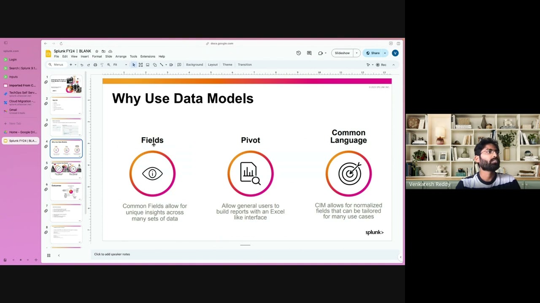The width and height of the screenshot is (540, 303).
Task: Open the Line tool dropdown arrow
Action: pyautogui.click(x=166, y=65)
